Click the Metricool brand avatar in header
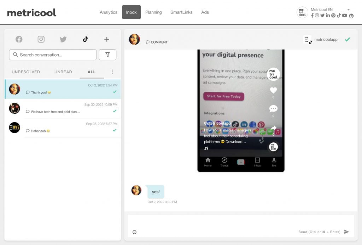The width and height of the screenshot is (362, 245). pyautogui.click(x=302, y=12)
